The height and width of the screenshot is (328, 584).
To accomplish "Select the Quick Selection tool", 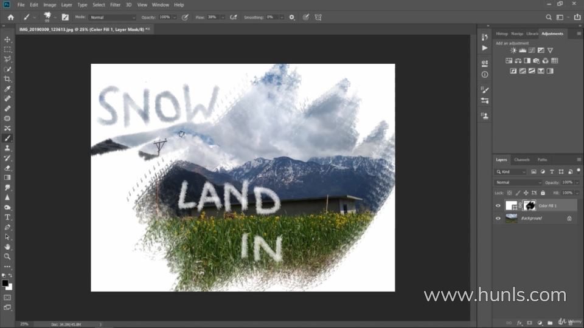I will click(x=7, y=69).
